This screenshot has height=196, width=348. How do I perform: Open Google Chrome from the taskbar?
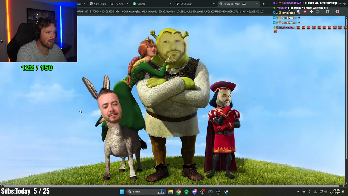click(178, 192)
